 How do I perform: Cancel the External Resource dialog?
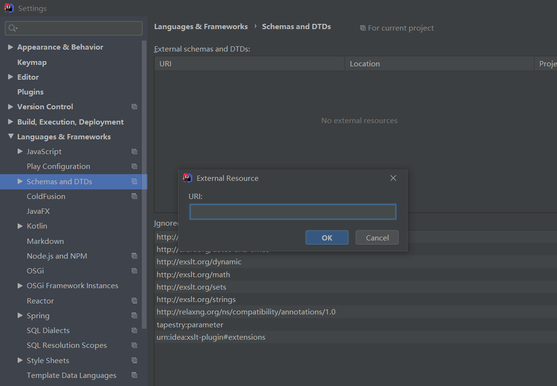point(377,237)
